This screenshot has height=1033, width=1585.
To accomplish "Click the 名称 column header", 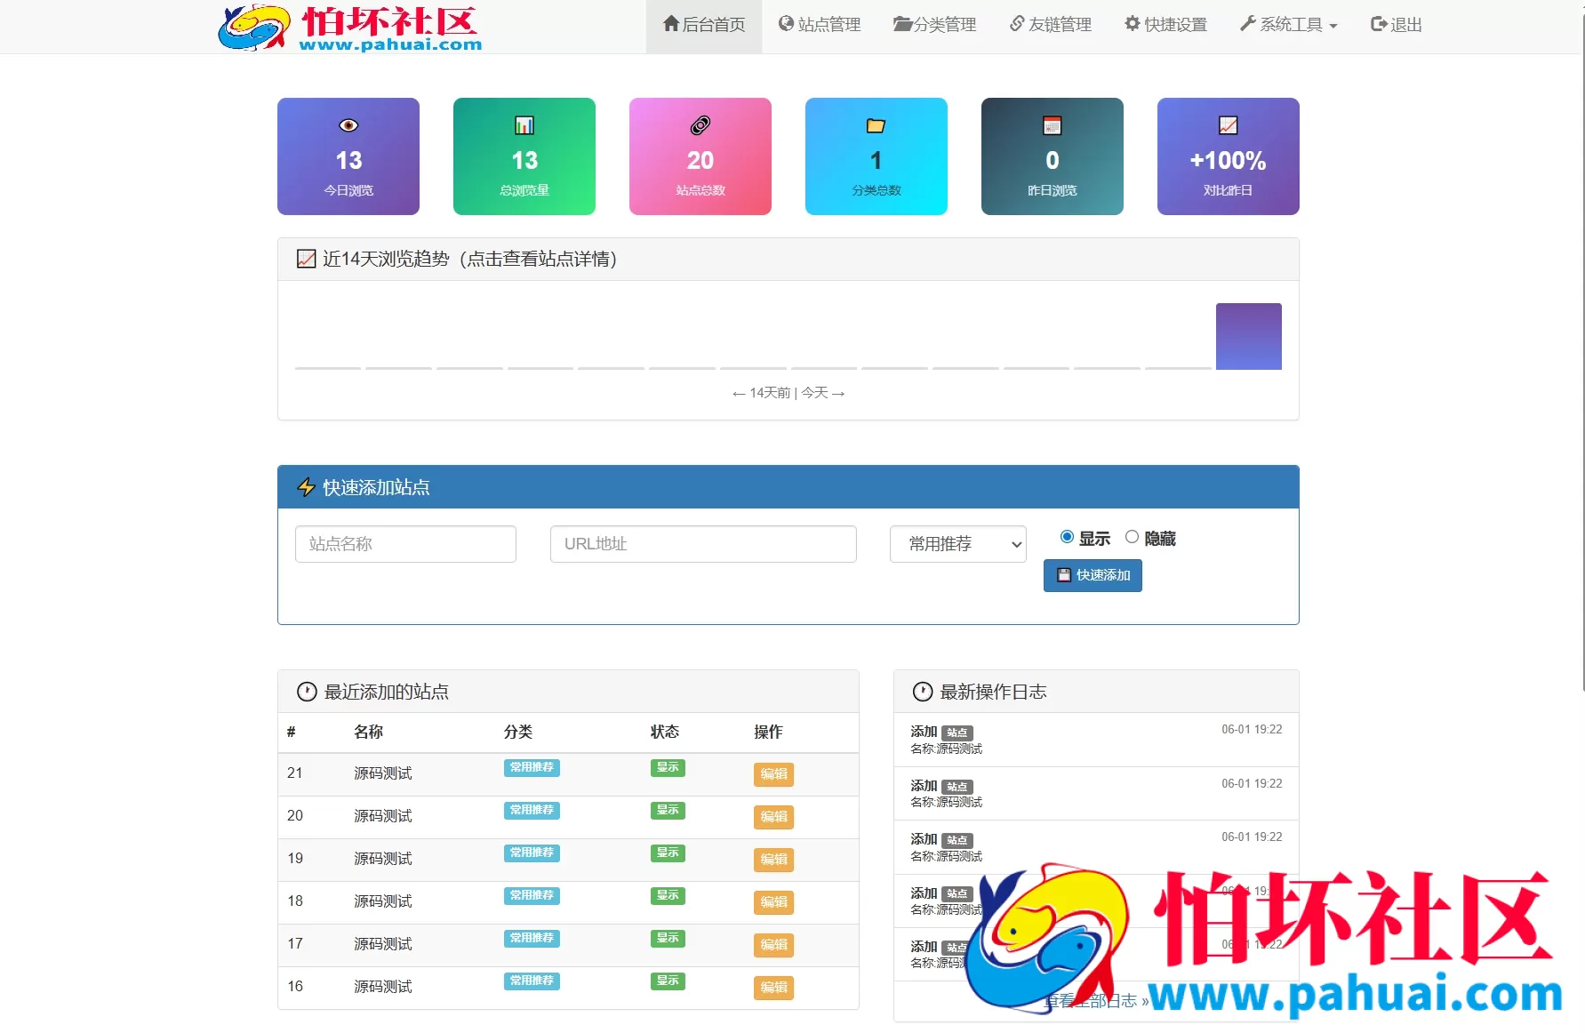I will pyautogui.click(x=368, y=732).
